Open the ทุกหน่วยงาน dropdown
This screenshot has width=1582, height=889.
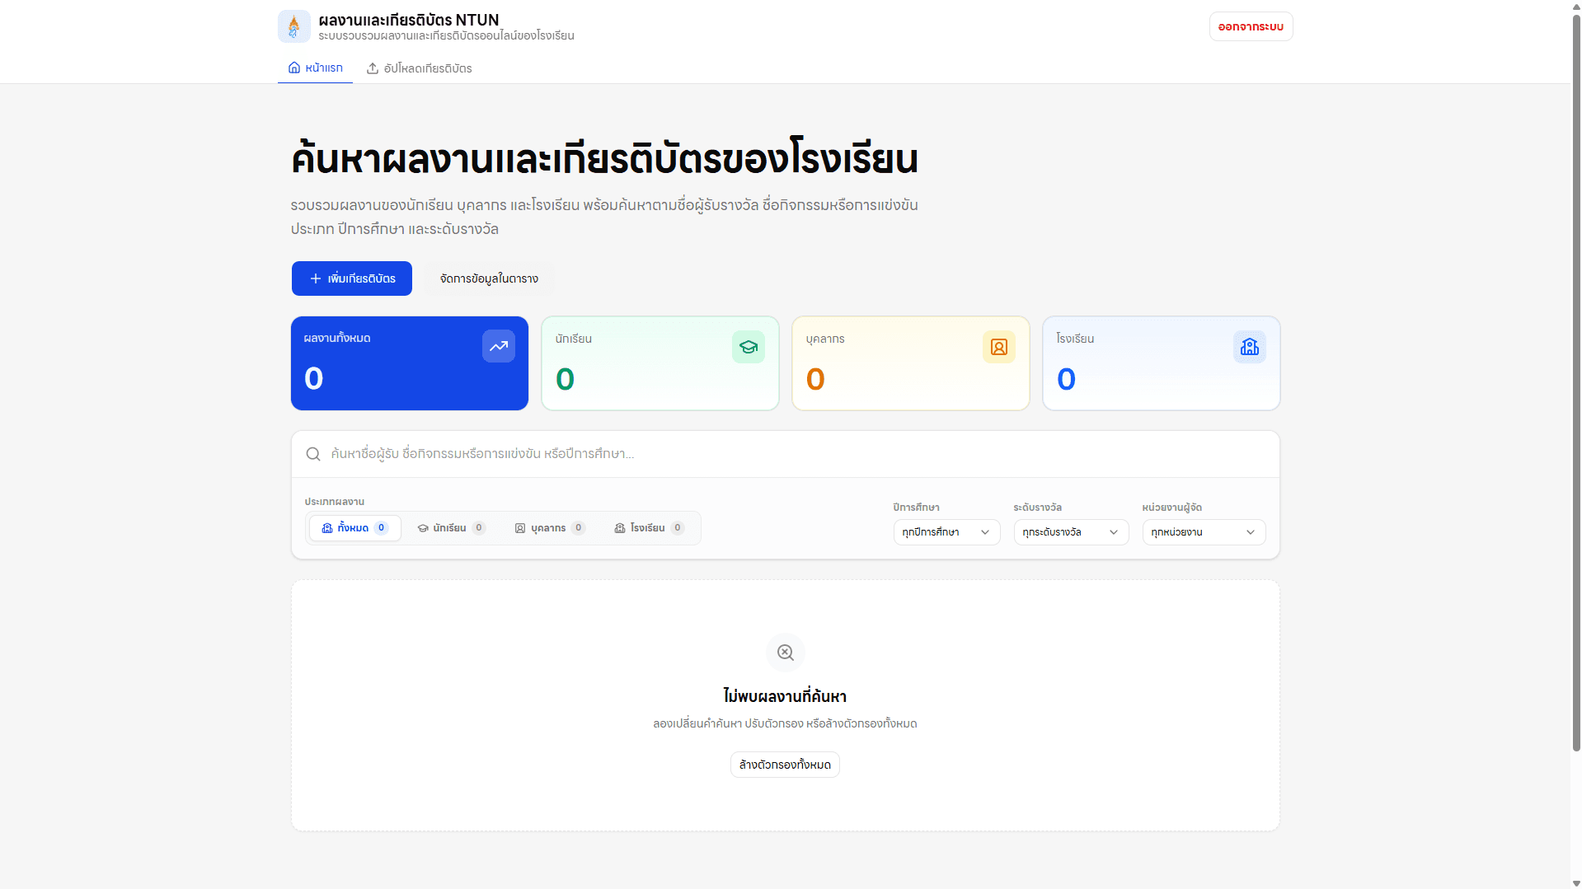click(1204, 532)
